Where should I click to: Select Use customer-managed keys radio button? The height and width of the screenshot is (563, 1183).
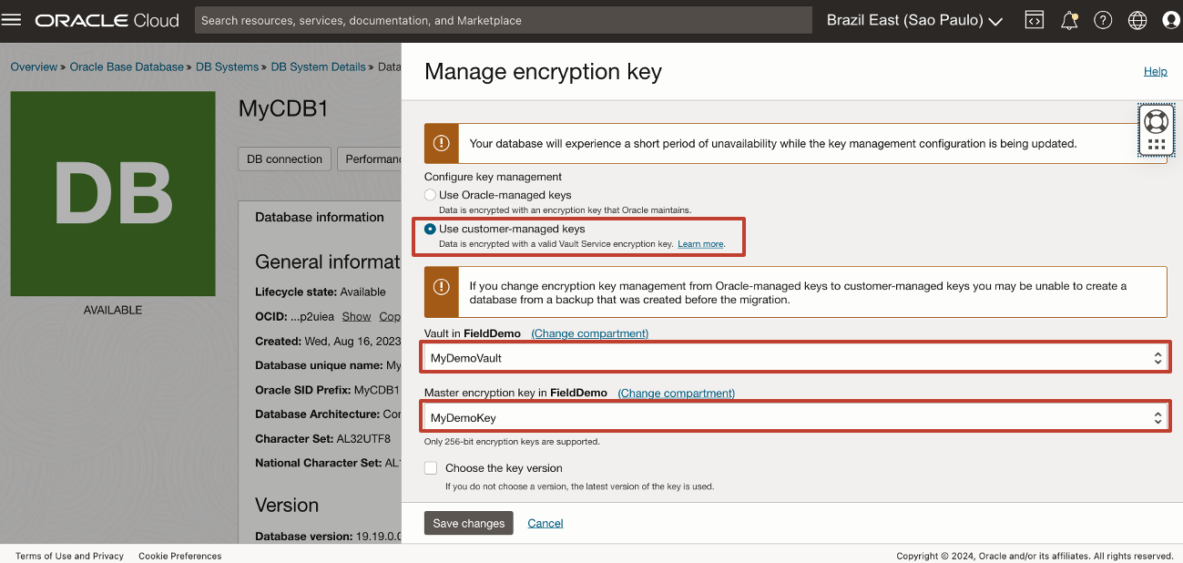point(431,230)
